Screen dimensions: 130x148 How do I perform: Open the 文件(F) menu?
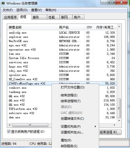[8, 10]
